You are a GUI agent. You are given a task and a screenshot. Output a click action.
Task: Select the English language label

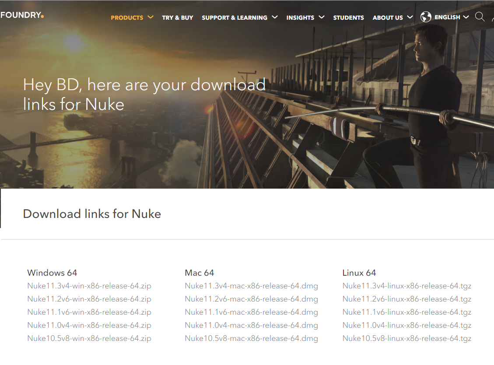point(447,18)
